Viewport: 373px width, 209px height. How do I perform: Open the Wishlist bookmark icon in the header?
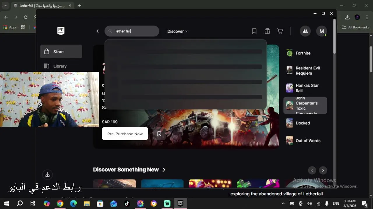(x=254, y=31)
